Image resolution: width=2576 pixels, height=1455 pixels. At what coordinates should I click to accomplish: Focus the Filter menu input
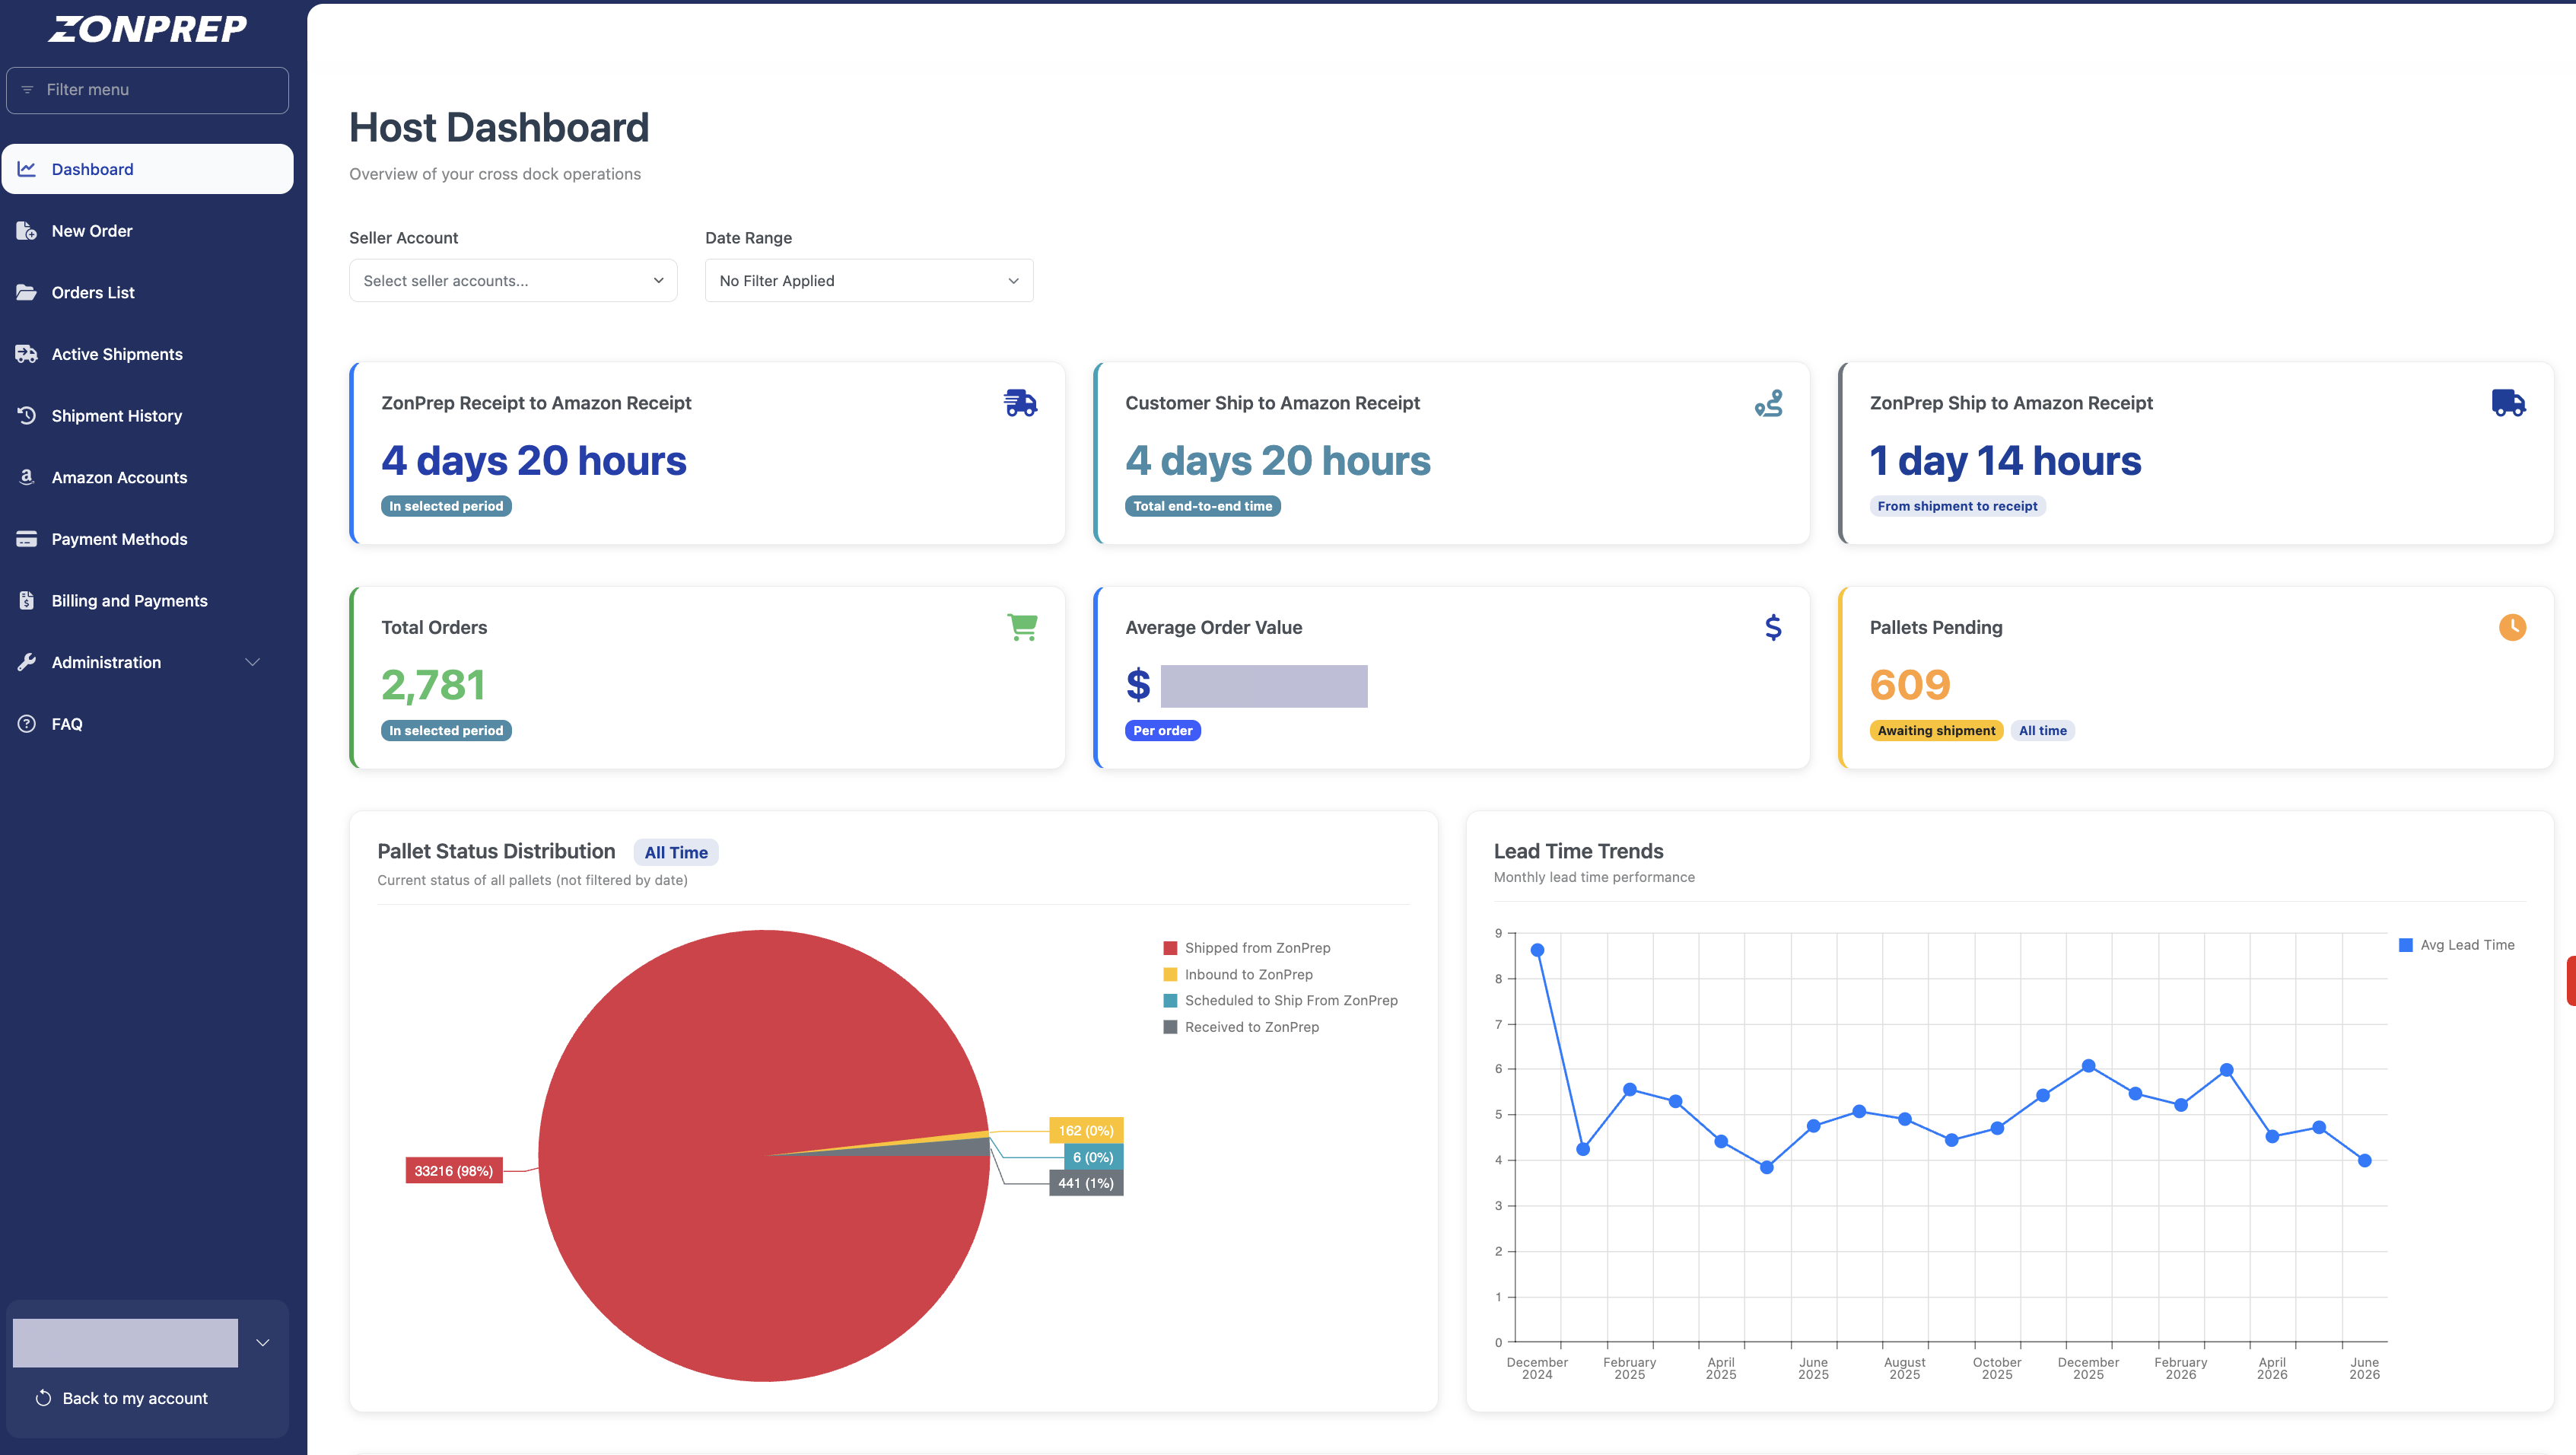click(147, 90)
